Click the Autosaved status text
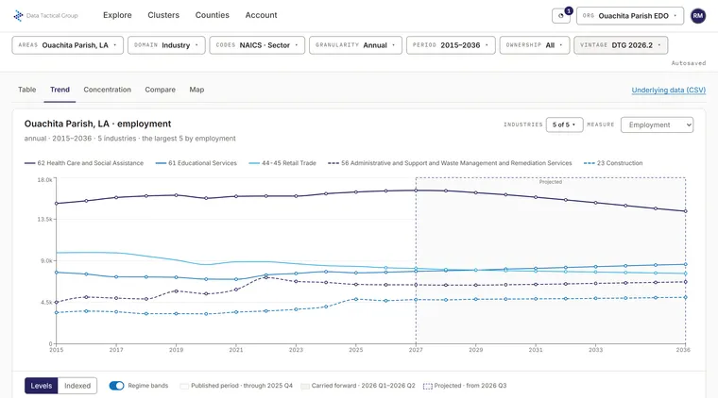This screenshot has width=718, height=398. (689, 63)
